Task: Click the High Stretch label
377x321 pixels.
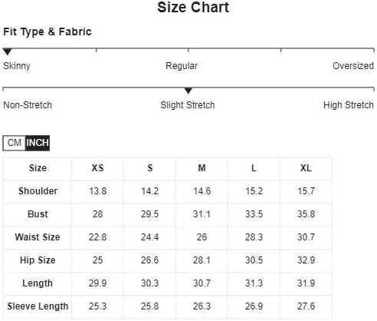Action: [x=349, y=105]
